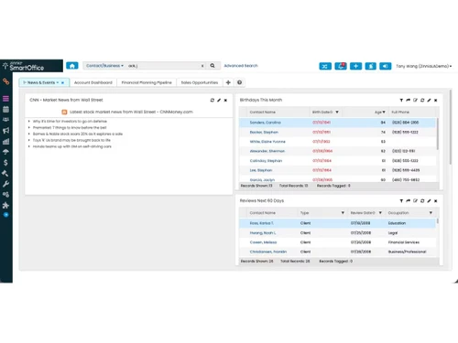Close the News & Events tab
This screenshot has width=458, height=343.
click(x=62, y=82)
